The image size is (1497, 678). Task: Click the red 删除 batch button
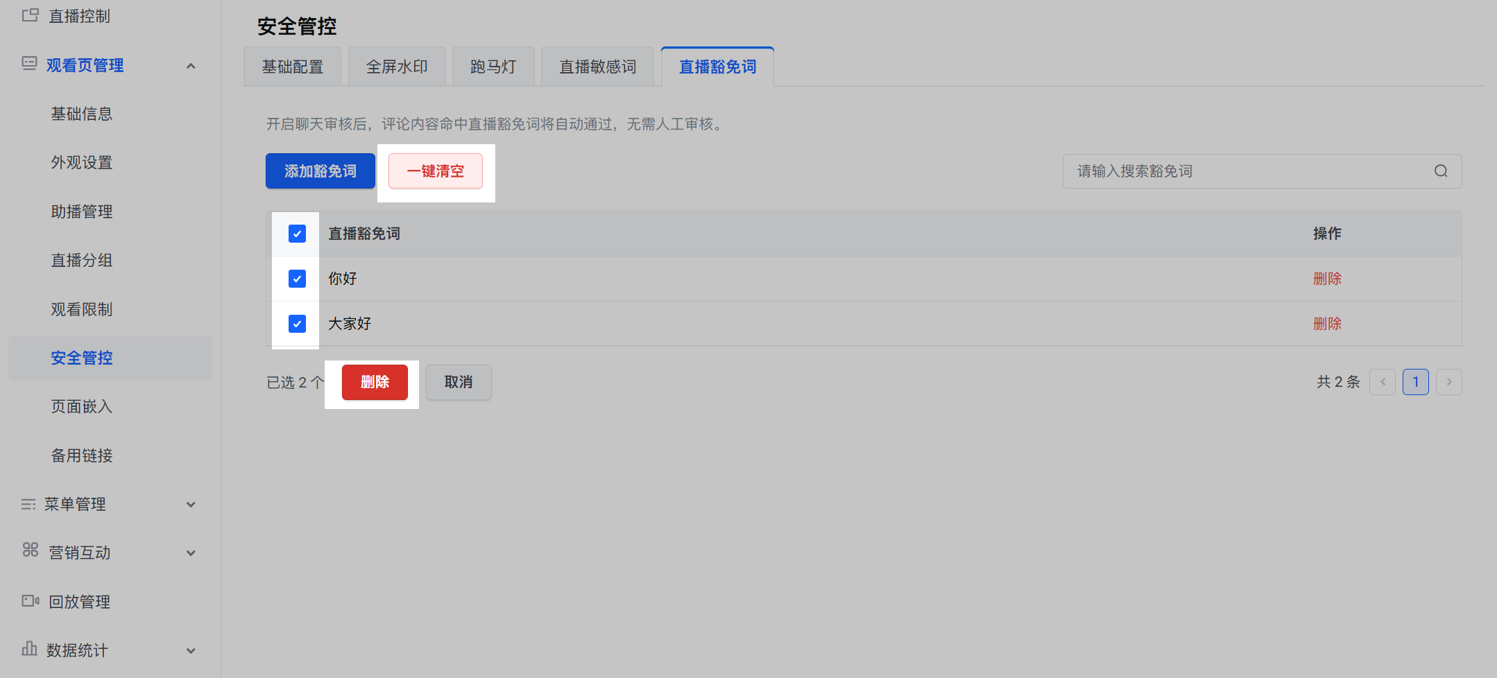[375, 382]
